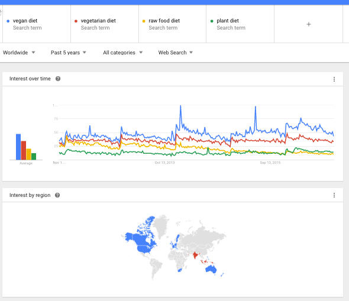Select the plant diet search term box

(240, 24)
